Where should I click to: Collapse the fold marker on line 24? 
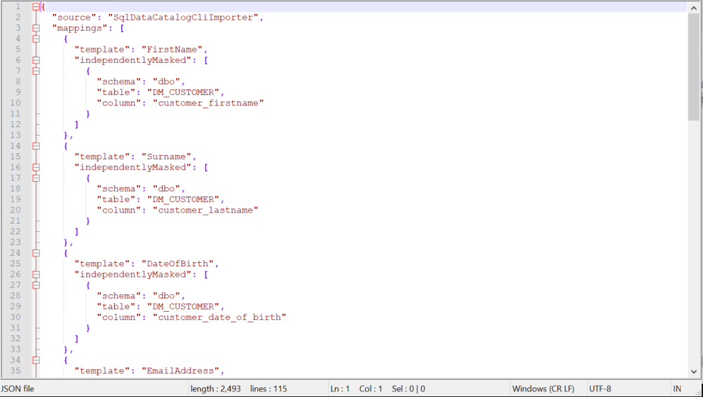pyautogui.click(x=36, y=253)
